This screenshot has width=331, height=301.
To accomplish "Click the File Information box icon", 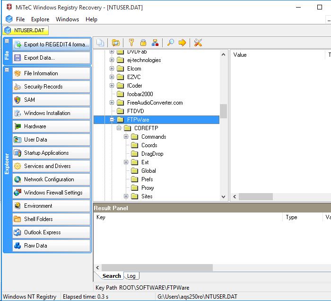I will click(17, 73).
